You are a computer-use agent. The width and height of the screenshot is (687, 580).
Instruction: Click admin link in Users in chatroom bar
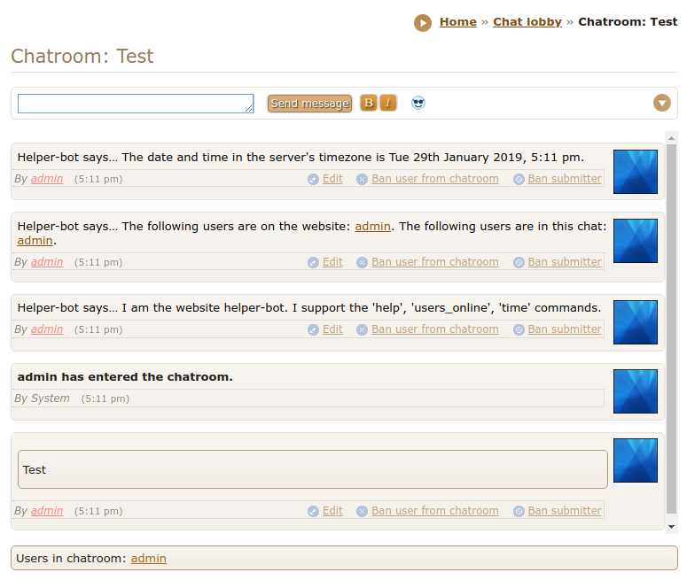[148, 558]
